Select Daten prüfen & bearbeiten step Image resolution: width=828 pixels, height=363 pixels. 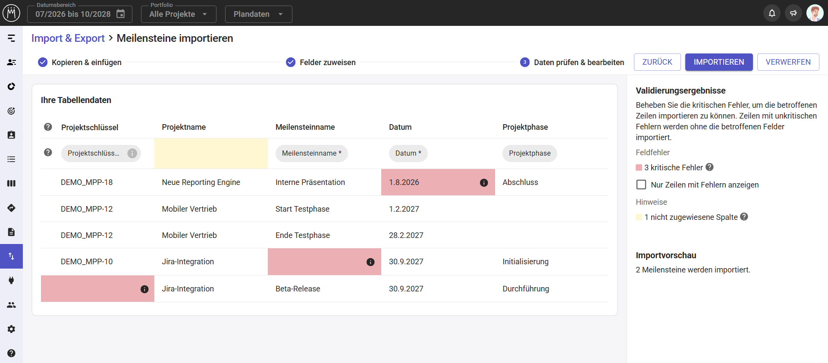click(572, 63)
